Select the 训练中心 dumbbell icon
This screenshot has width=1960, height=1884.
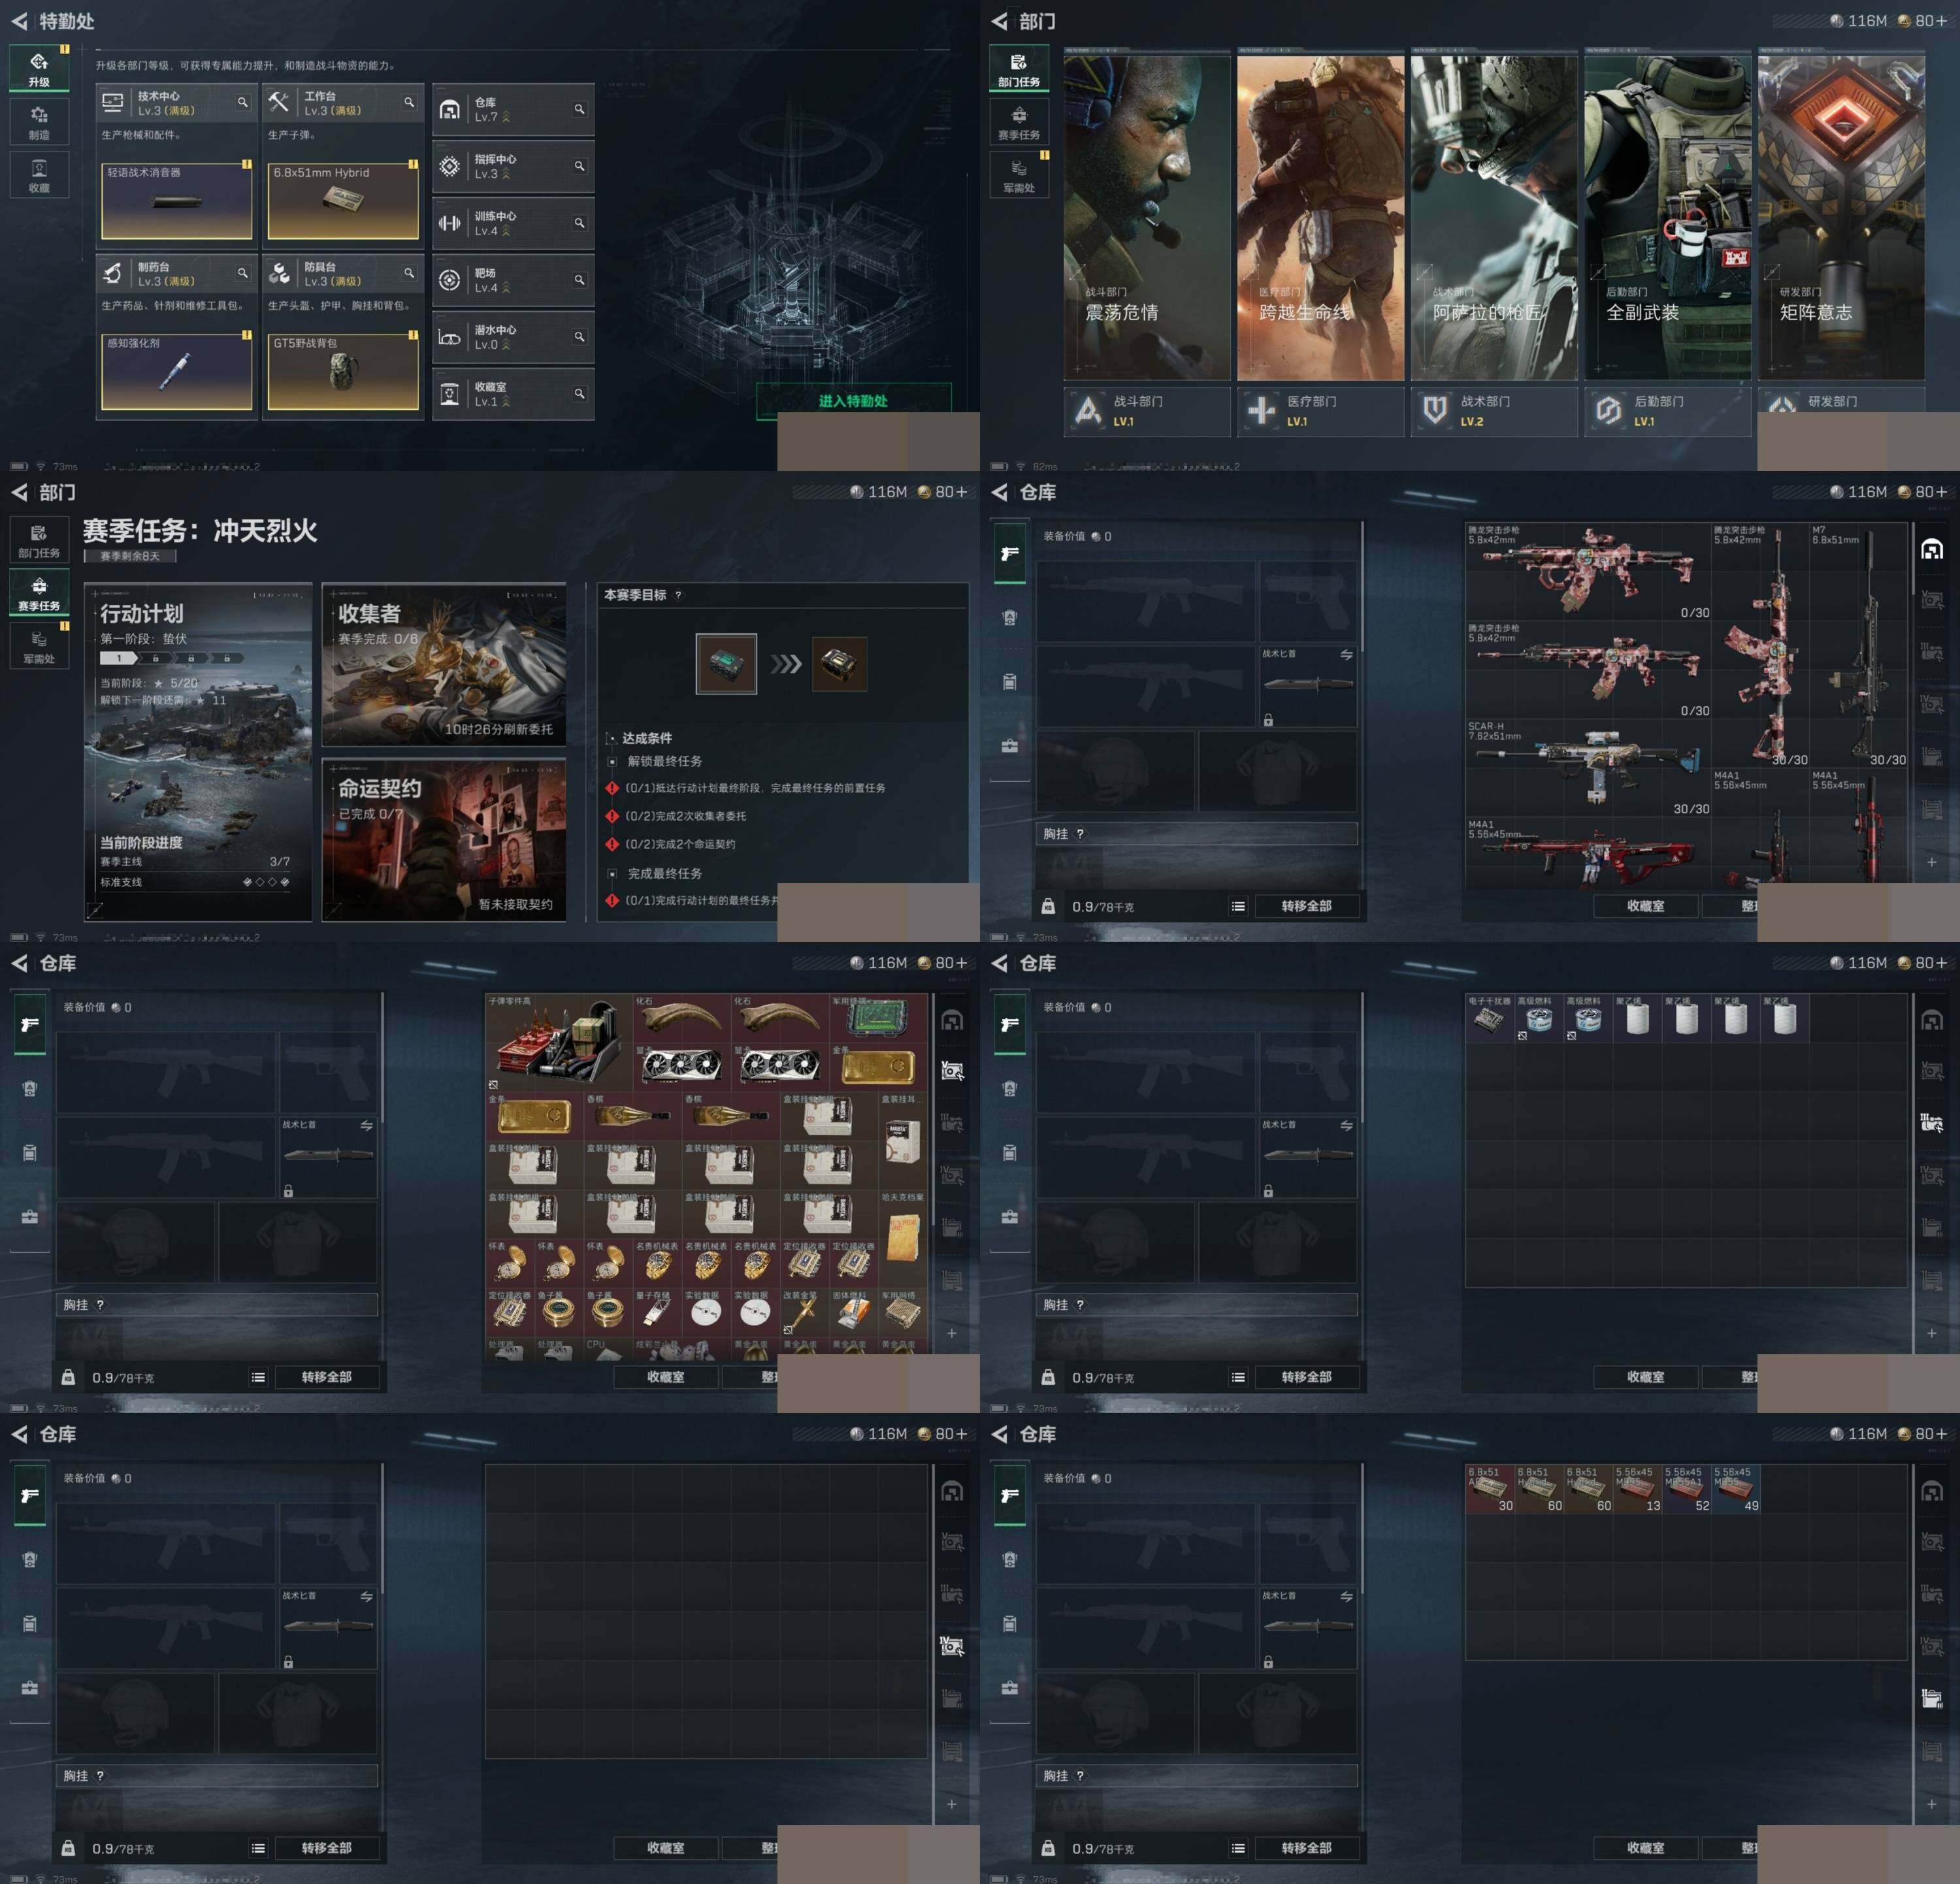[x=450, y=224]
